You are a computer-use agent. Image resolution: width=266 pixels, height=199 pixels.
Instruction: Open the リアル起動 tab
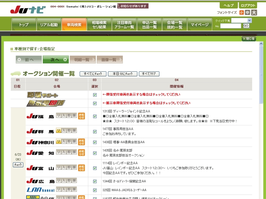49,25
